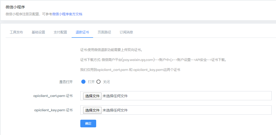276x135 pixels.
Task: Click the apiclient_cert.pem 未选择任何文件 text
Action: (115, 96)
